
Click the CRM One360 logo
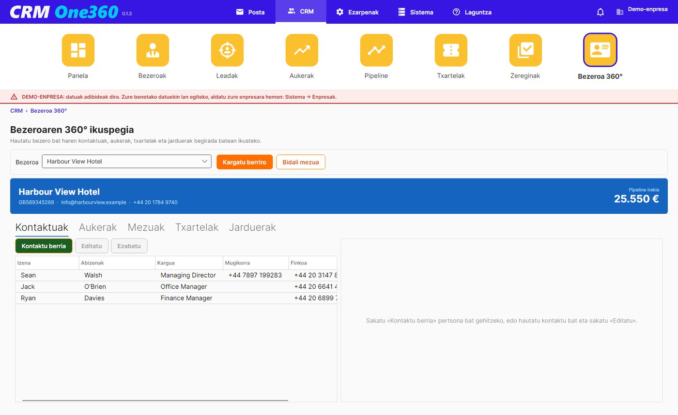point(64,12)
